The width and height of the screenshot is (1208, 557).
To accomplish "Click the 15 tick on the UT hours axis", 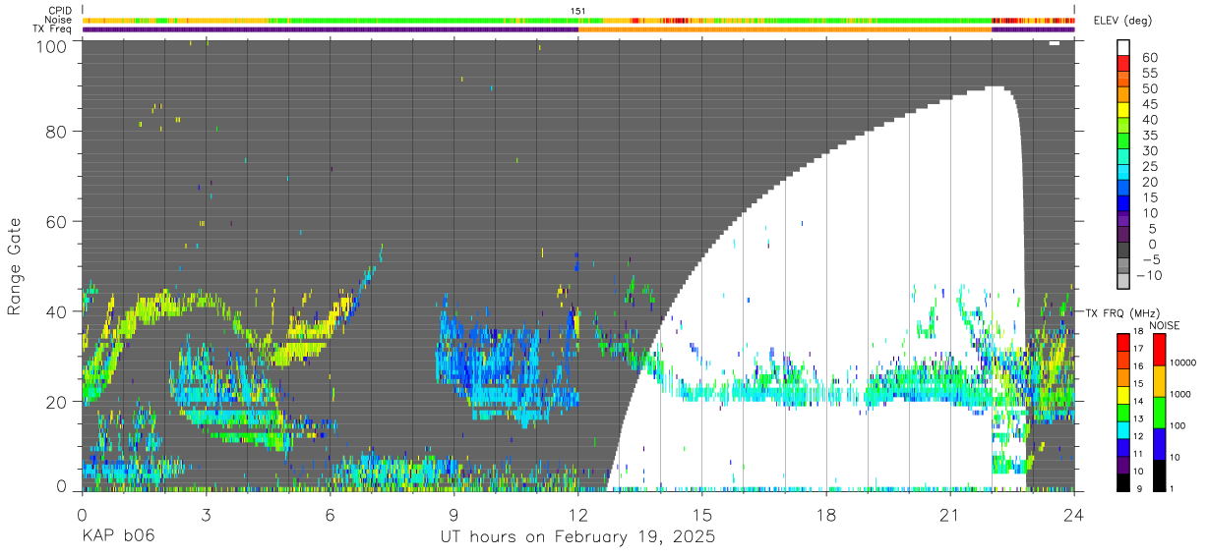I will point(702,515).
